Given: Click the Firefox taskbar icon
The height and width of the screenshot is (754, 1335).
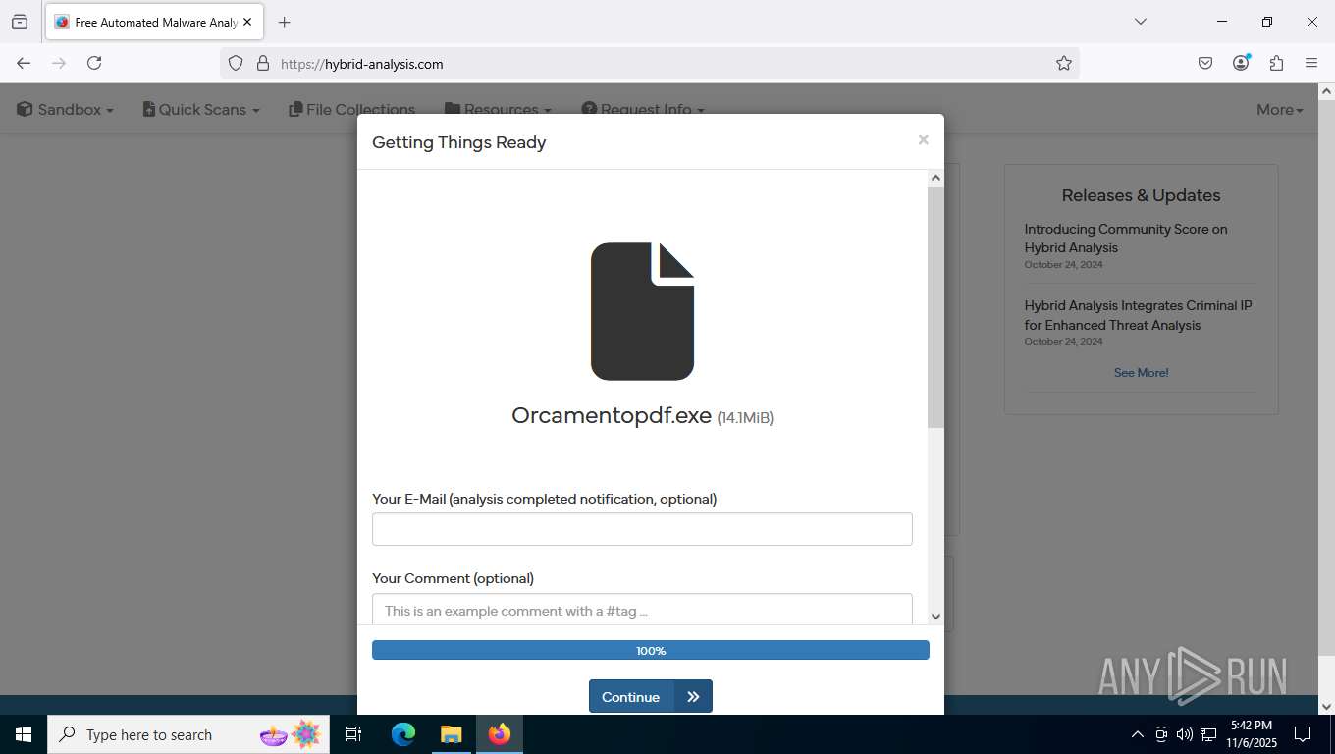Looking at the screenshot, I should pos(499,734).
